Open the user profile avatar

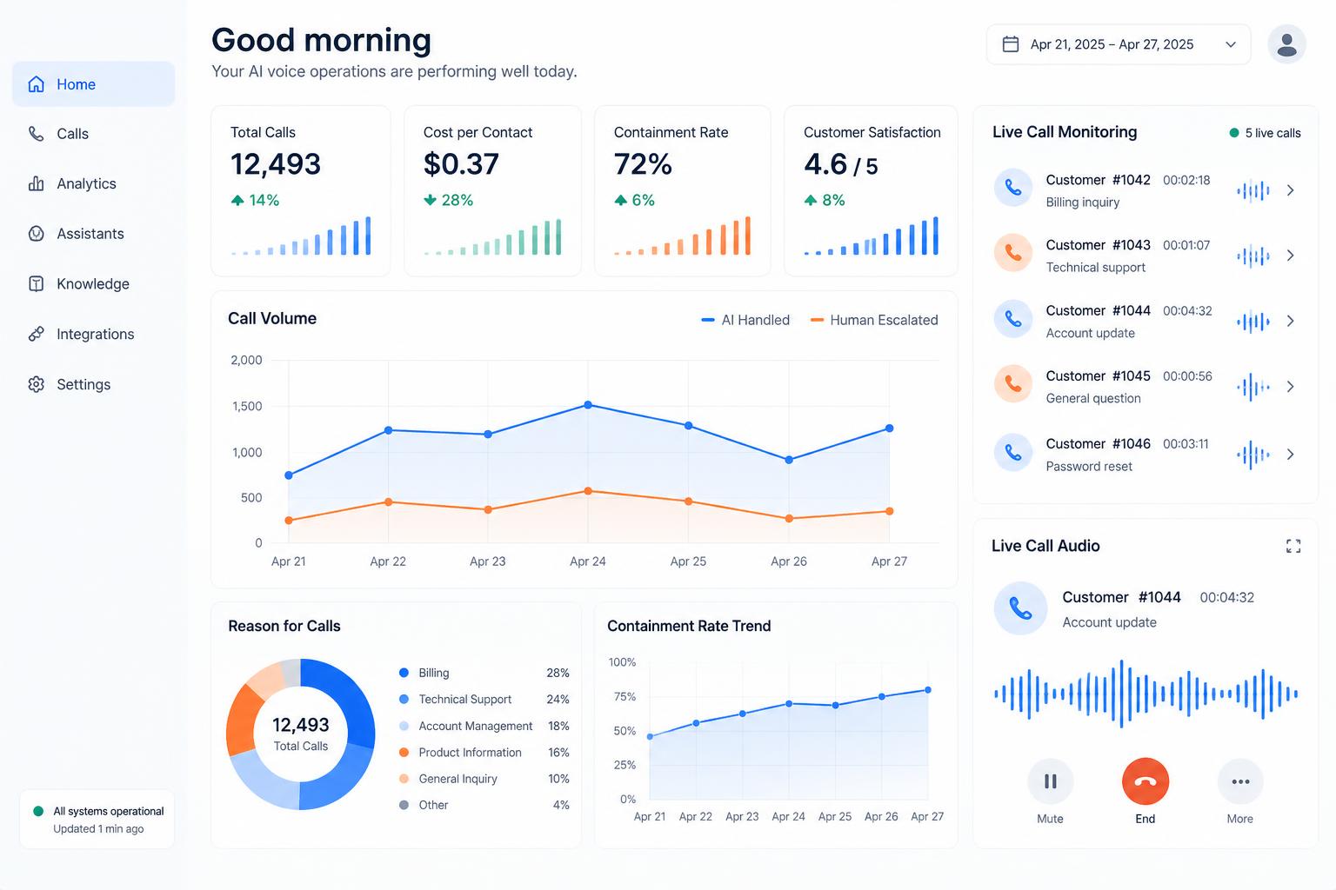click(x=1286, y=44)
